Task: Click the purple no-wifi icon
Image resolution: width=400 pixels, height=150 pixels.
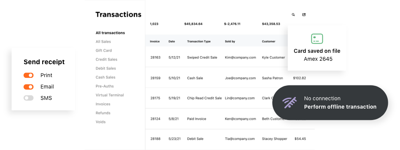Action: point(289,103)
